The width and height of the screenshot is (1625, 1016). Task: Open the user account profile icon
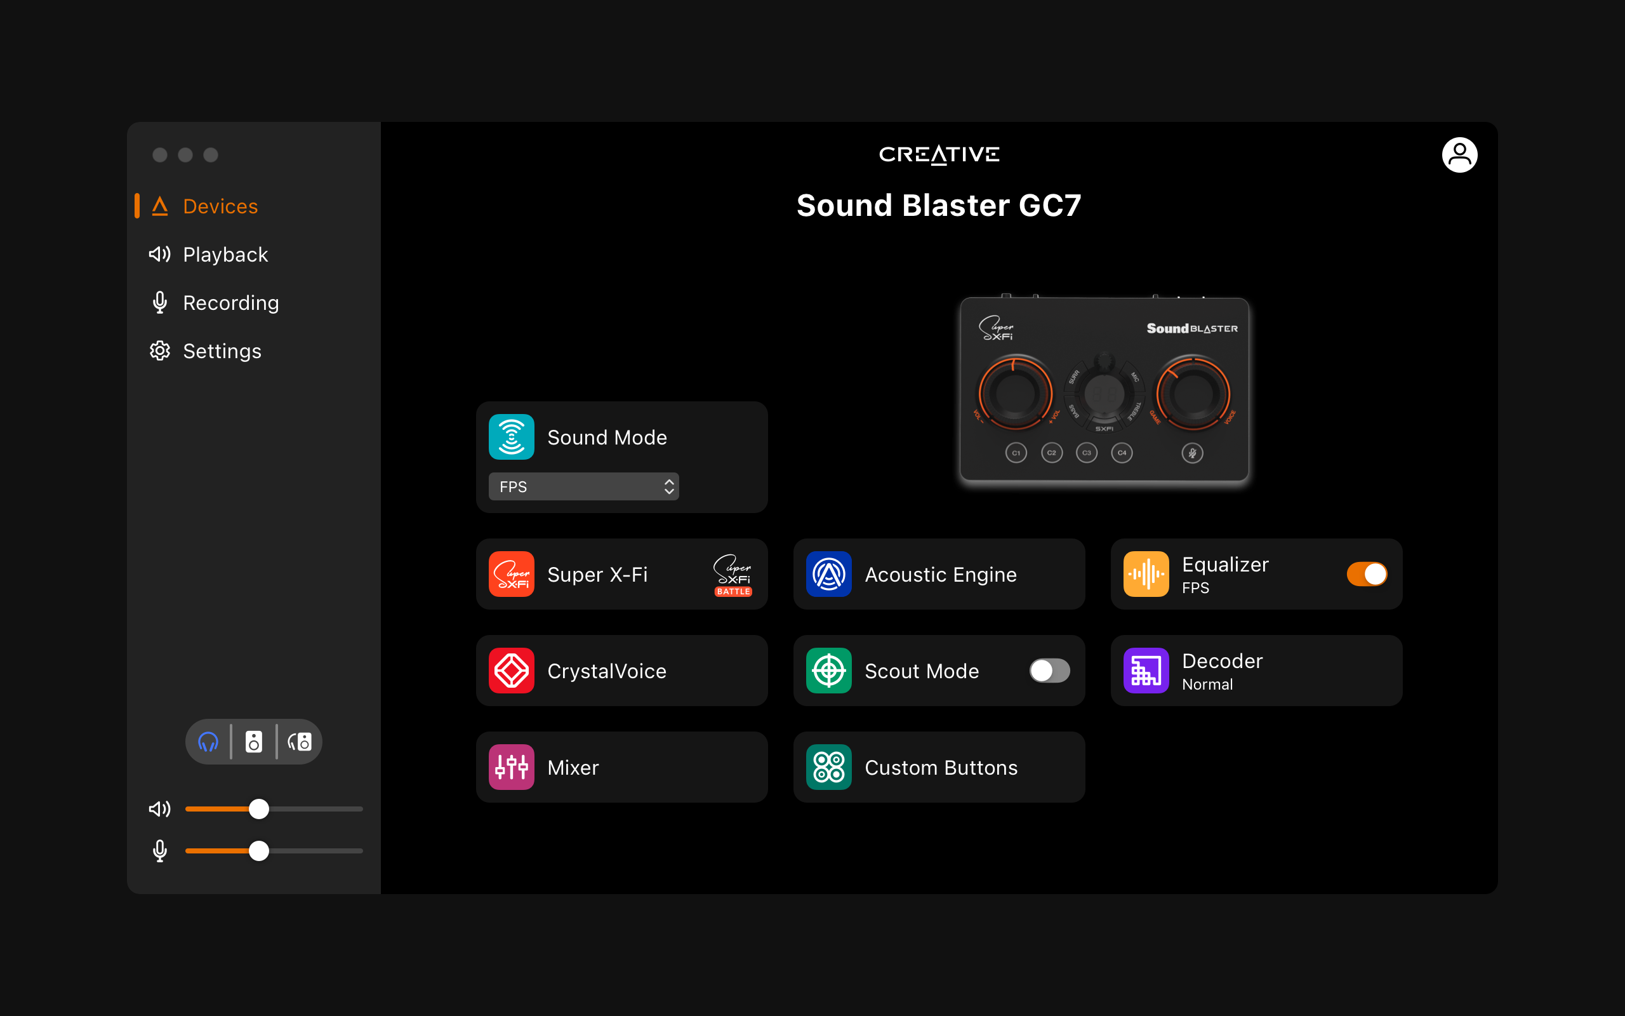tap(1459, 155)
